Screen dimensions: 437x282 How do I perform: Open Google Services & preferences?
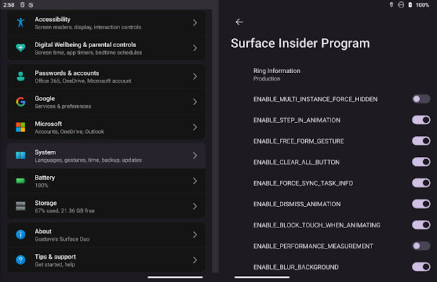point(107,102)
